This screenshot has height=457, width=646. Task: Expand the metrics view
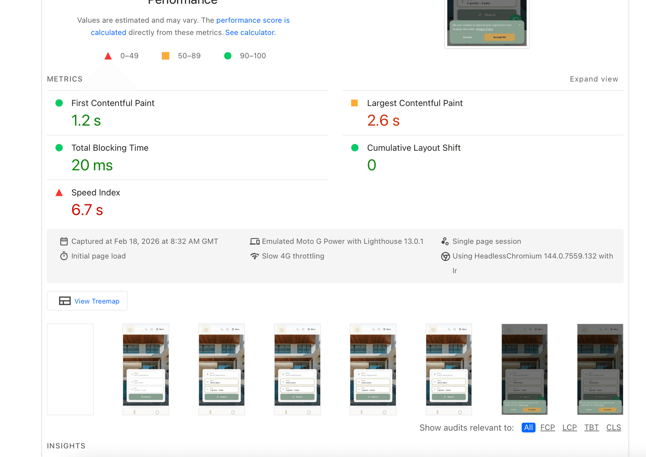(594, 79)
